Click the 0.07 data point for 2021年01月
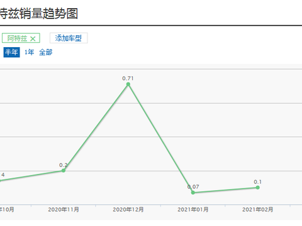 pos(193,193)
